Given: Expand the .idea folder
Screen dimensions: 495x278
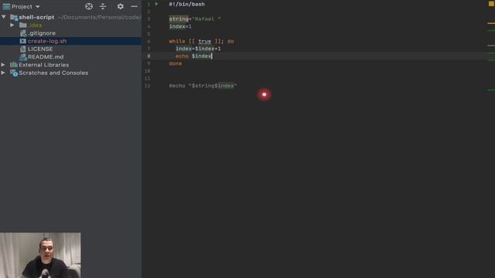Looking at the screenshot, I should pyautogui.click(x=12, y=25).
